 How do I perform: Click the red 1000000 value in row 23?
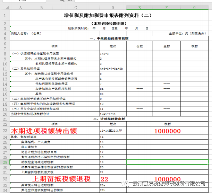click(167, 131)
